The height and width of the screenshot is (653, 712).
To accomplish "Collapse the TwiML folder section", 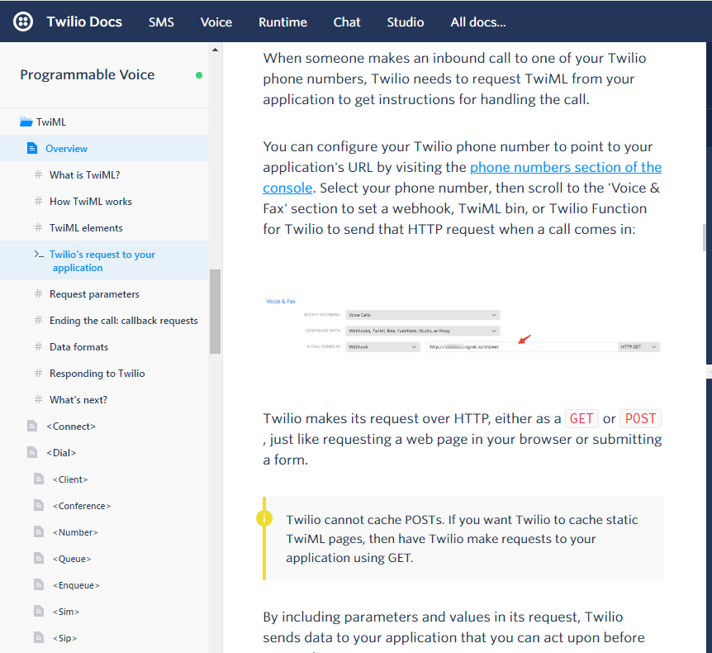I will (51, 122).
